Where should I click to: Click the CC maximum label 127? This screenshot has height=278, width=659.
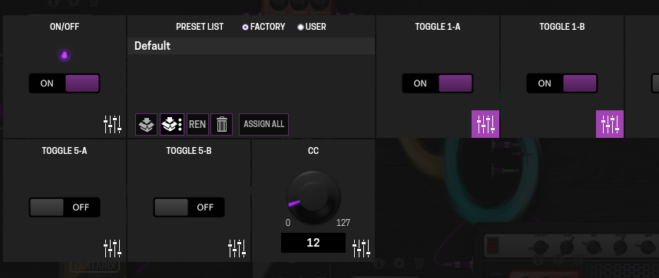[343, 223]
